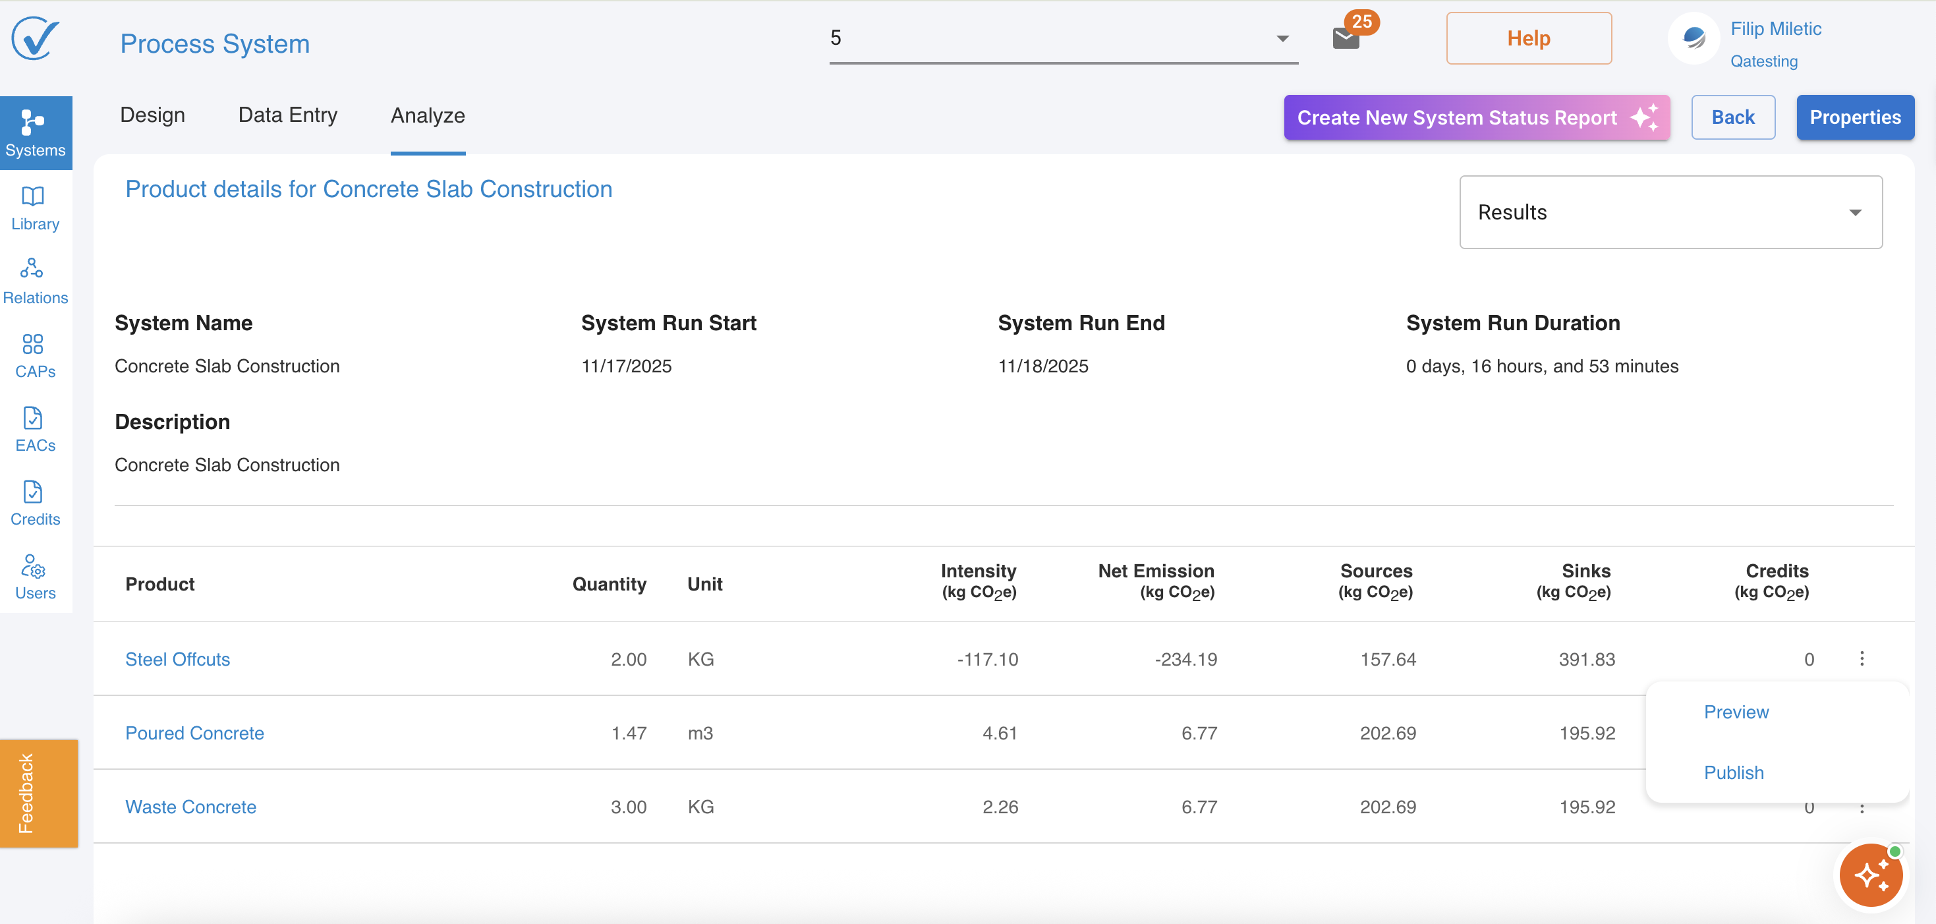1936x924 pixels.
Task: Open the Steel Offcuts row kebab menu
Action: [x=1862, y=658]
